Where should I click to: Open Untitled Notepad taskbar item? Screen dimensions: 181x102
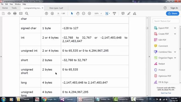click(103, 99)
